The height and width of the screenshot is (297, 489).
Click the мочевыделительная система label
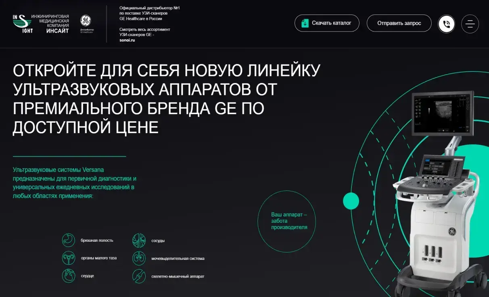[178, 259]
